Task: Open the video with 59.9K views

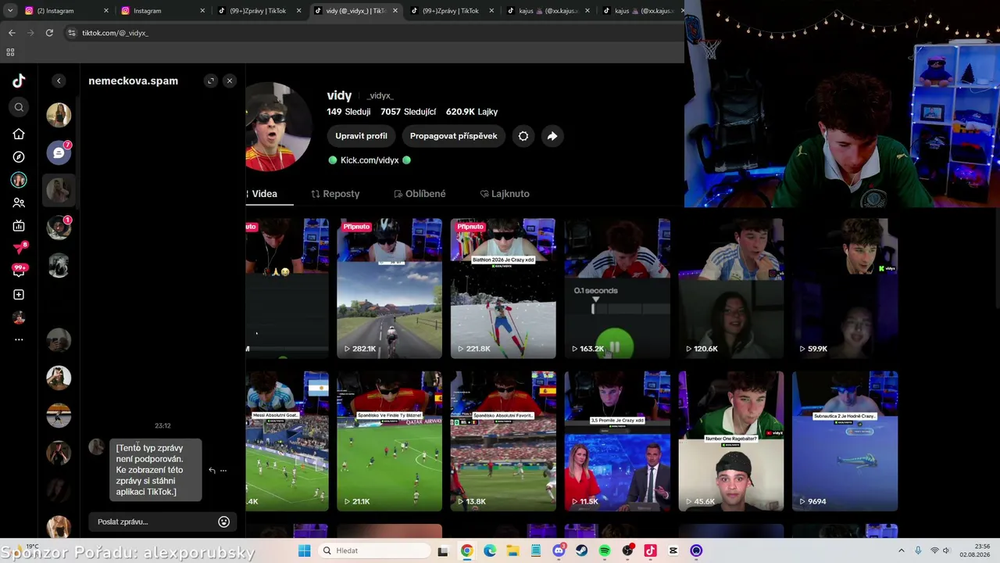Action: point(845,289)
